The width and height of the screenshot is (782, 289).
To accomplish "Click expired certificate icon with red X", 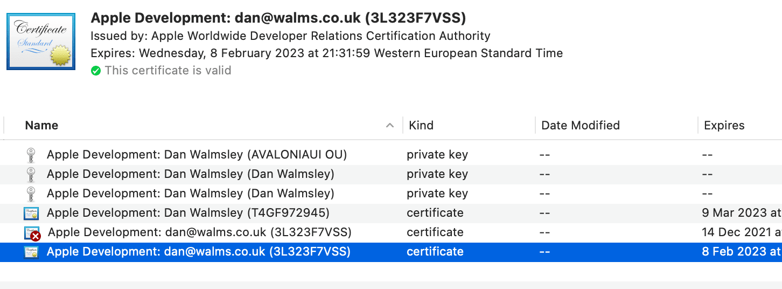I will (x=32, y=233).
